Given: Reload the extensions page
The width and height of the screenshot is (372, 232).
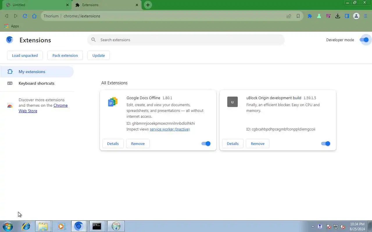Looking at the screenshot, I should coord(25,16).
